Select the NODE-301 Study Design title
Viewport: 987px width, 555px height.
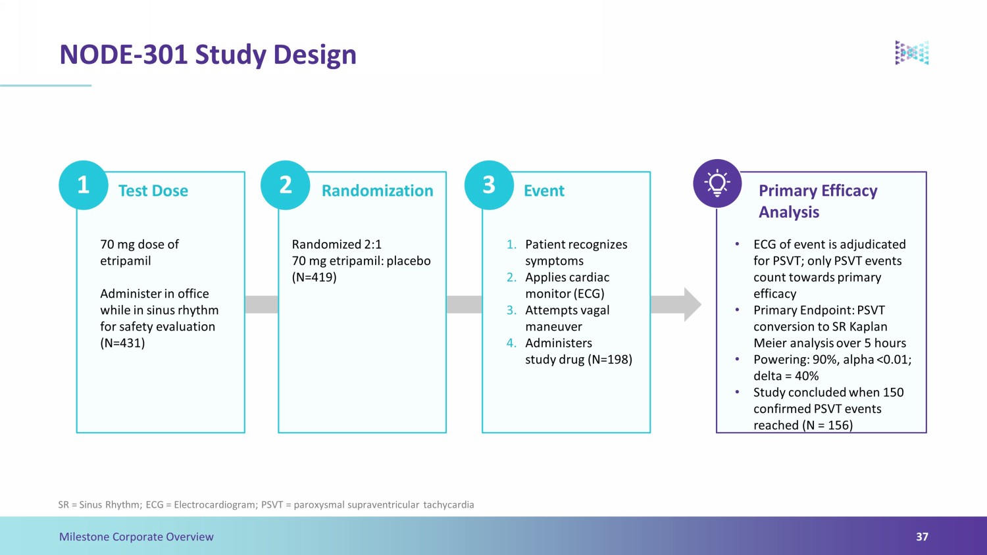[208, 55]
